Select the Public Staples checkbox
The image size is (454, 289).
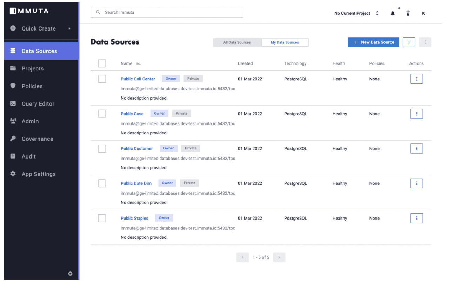click(x=102, y=218)
